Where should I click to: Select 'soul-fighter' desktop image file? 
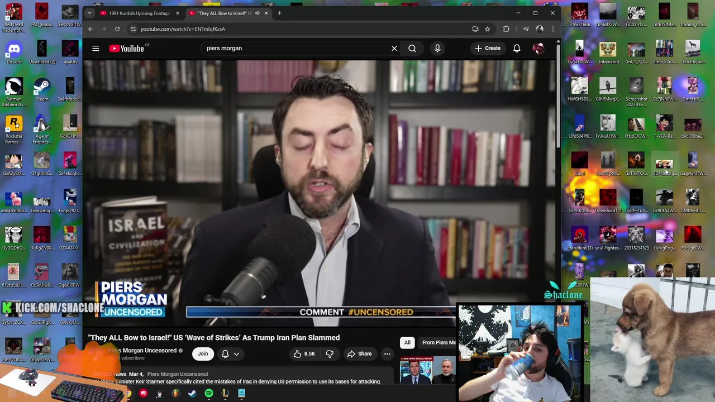(608, 239)
